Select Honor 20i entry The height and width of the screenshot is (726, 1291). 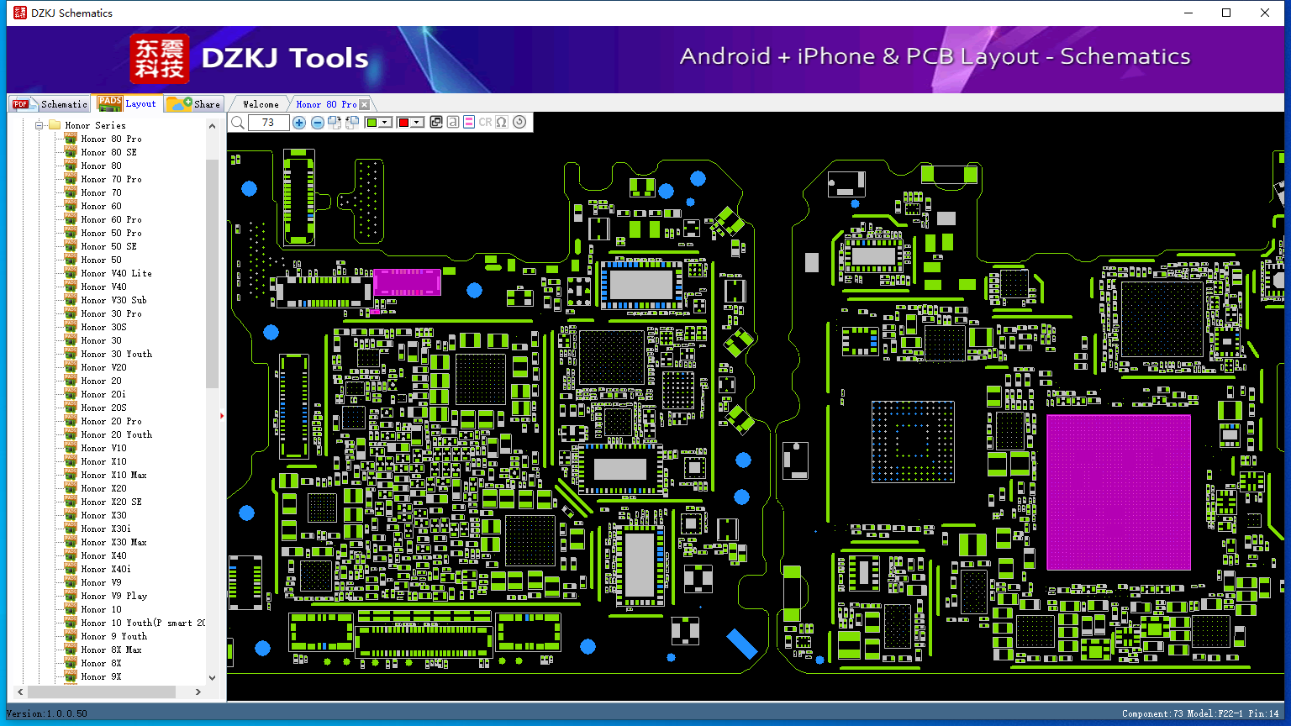click(103, 394)
